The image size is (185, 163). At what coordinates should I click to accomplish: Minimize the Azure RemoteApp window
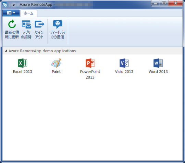[156, 3]
